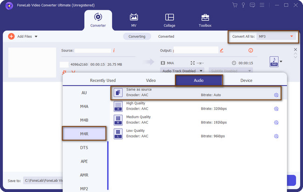The height and width of the screenshot is (192, 303).
Task: Click the Source filename field
Action: 93,51
